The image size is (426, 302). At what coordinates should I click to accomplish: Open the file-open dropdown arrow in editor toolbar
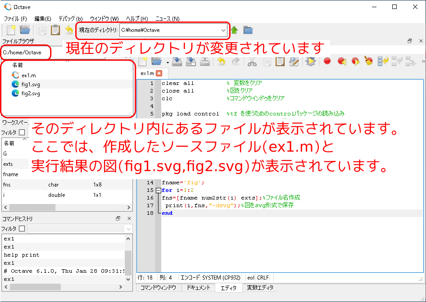point(168,62)
